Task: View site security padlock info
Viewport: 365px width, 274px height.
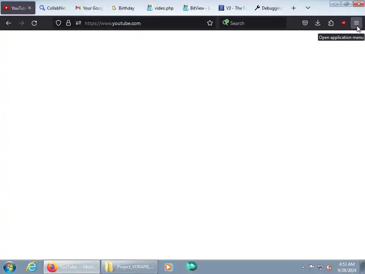Action: click(68, 23)
